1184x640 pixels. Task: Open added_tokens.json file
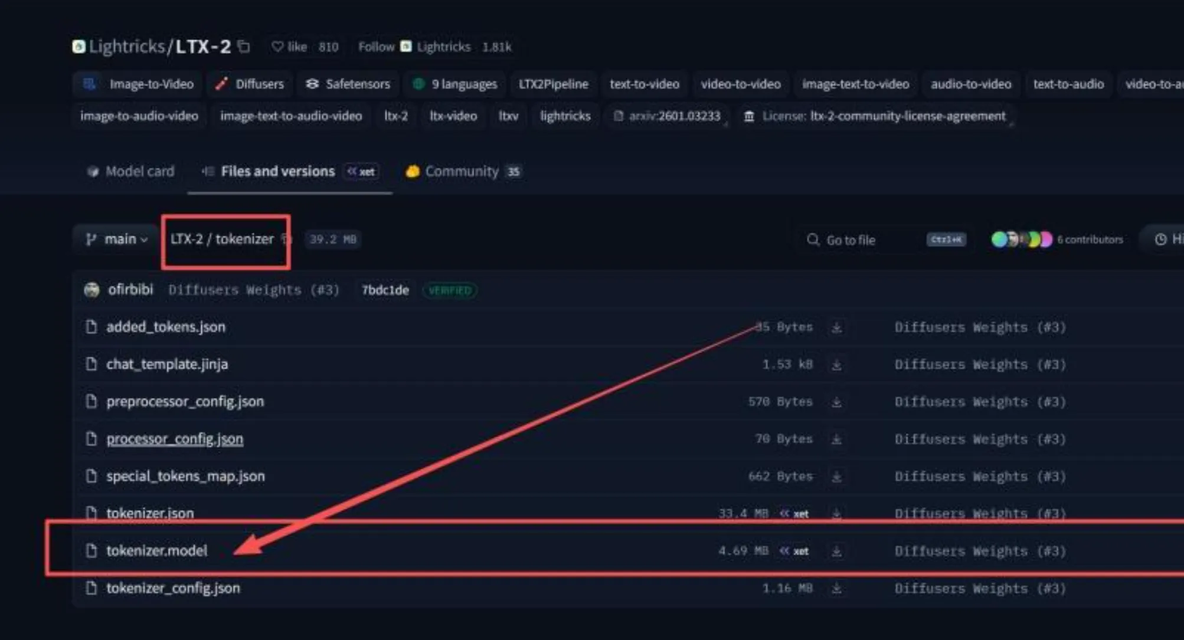[166, 327]
